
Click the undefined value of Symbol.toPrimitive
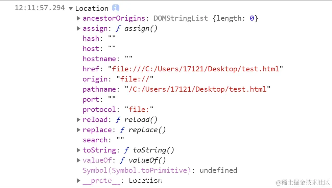(x=218, y=171)
